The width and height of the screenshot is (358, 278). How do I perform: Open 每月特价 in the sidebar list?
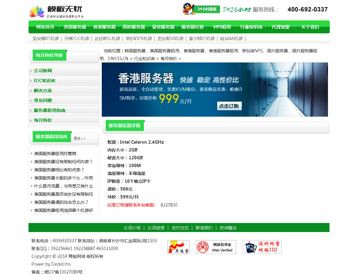[43, 120]
